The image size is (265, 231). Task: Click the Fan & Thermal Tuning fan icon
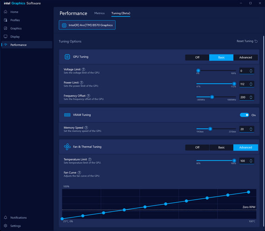pyautogui.click(x=67, y=147)
